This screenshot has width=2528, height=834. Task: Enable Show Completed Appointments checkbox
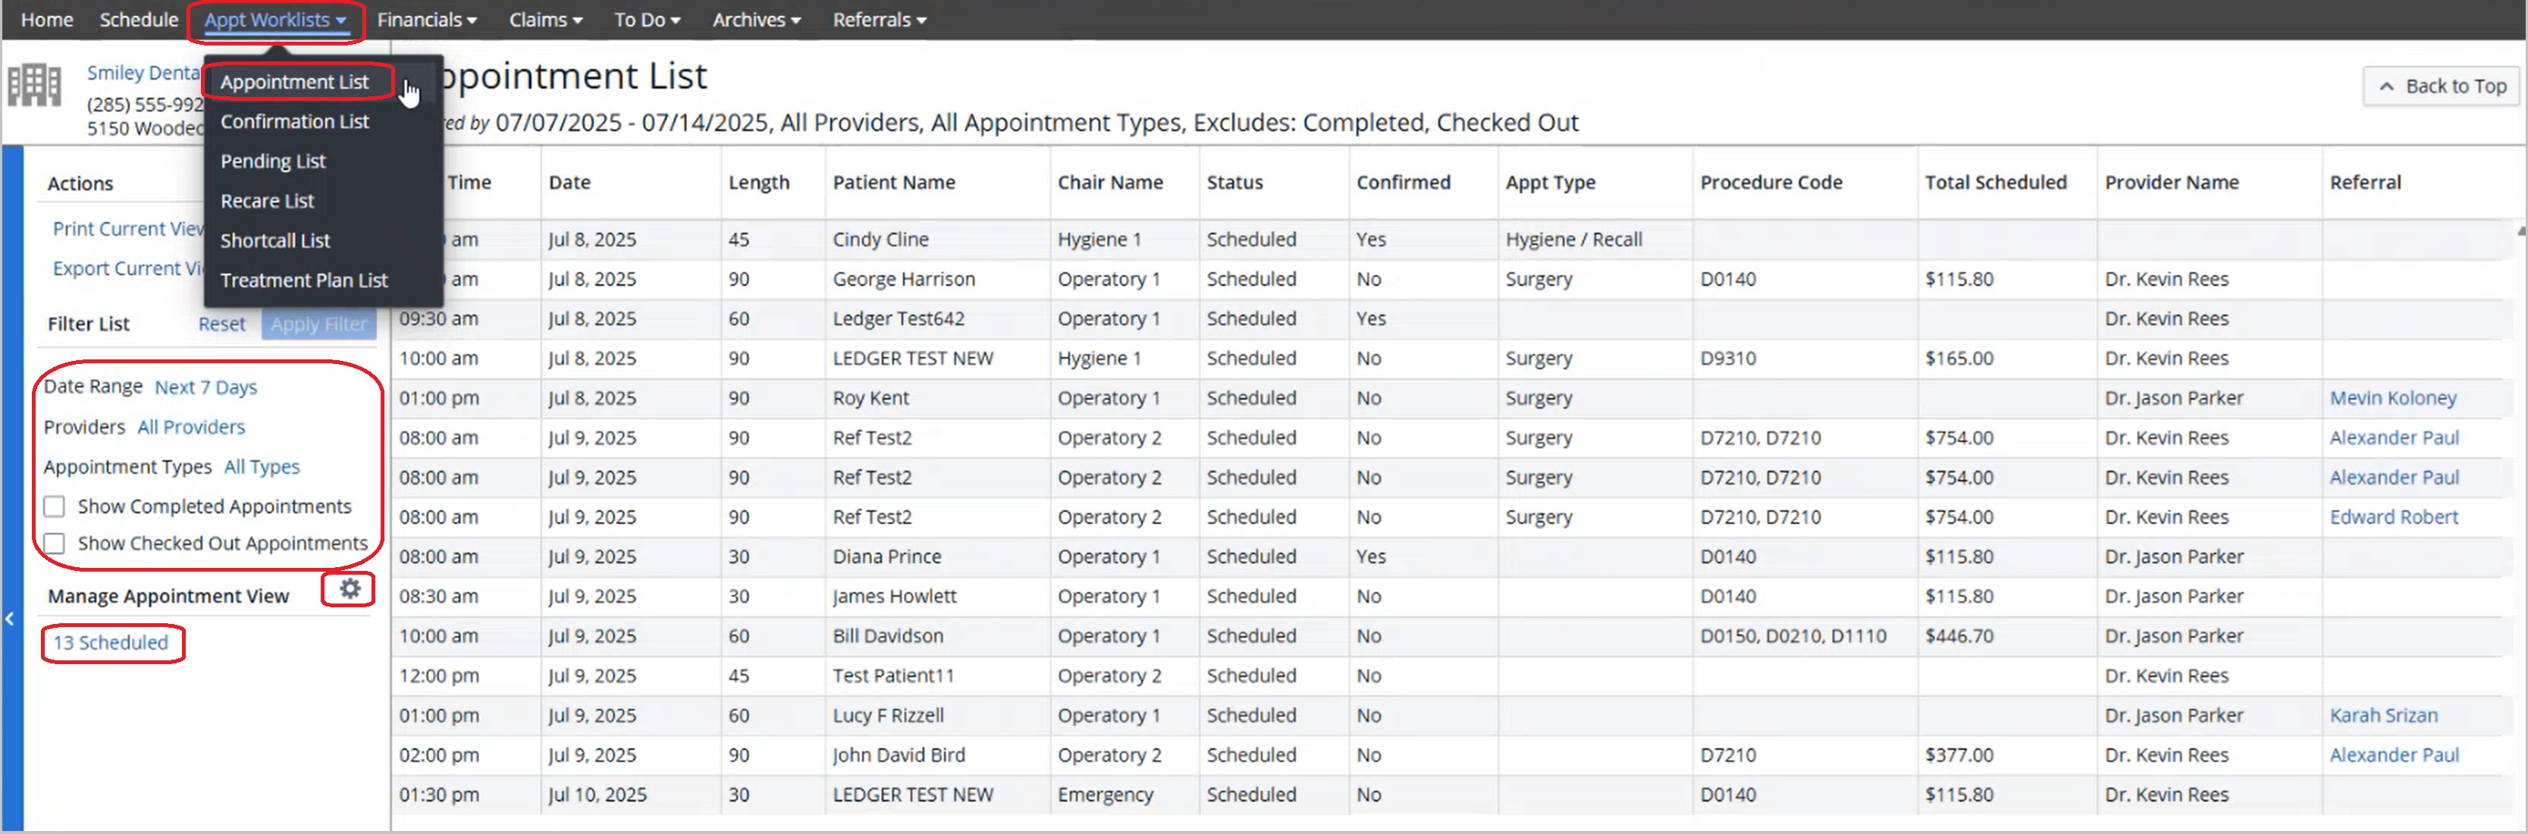click(54, 506)
